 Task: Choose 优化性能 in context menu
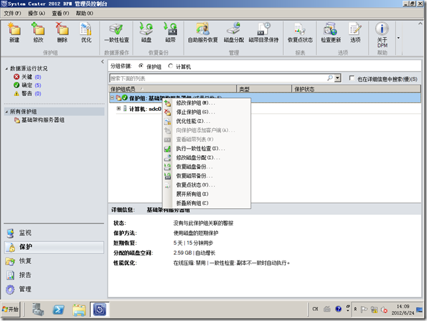(x=206, y=121)
